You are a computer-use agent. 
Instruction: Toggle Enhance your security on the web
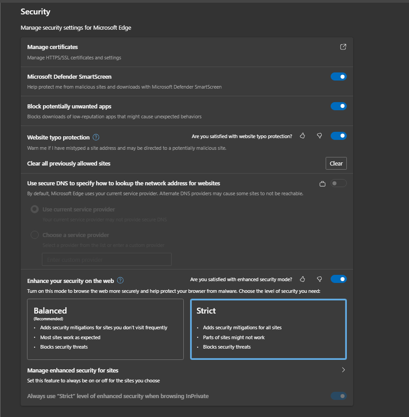click(x=338, y=279)
